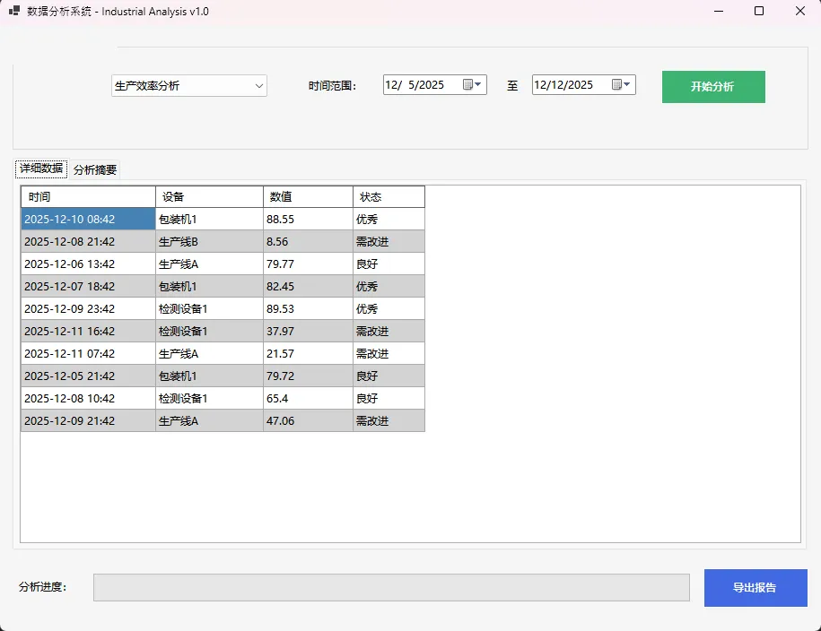This screenshot has width=821, height=631.
Task: Select the cell with value 89.53
Action: click(308, 309)
